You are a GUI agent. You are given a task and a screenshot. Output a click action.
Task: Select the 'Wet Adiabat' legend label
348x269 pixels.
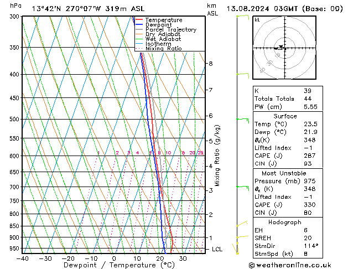[x=163, y=39]
